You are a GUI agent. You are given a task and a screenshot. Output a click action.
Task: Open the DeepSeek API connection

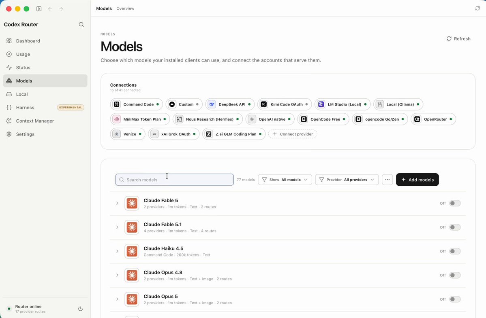tap(230, 104)
